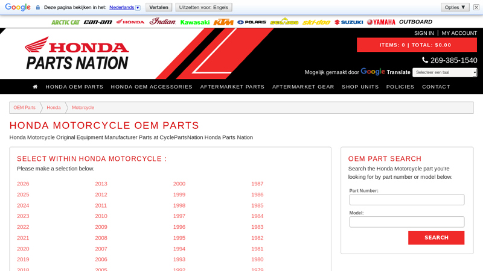Viewport: 483px width, 271px height.
Task: Click the Sign In link
Action: (424, 33)
